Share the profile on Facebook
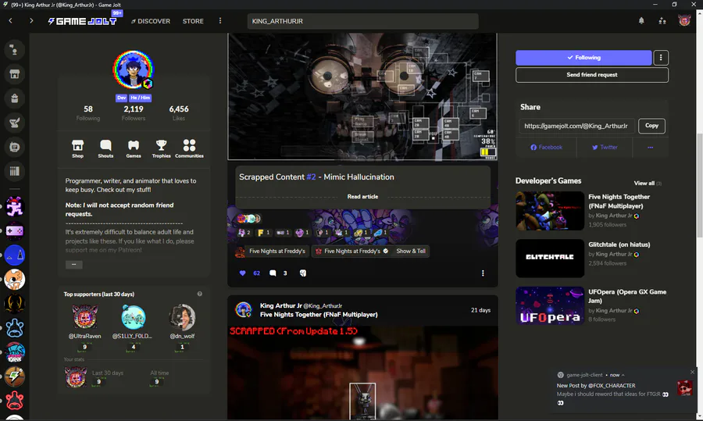 [x=546, y=147]
